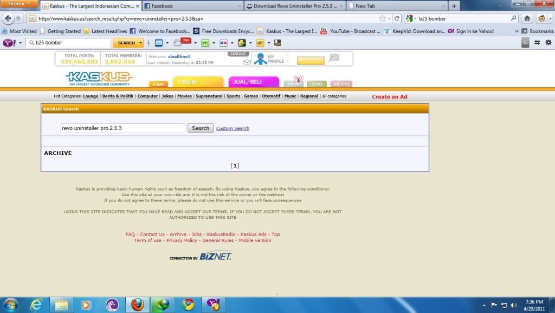Open Yahoo Messenger from the taskbar
This screenshot has width=555, height=313.
tap(213, 305)
